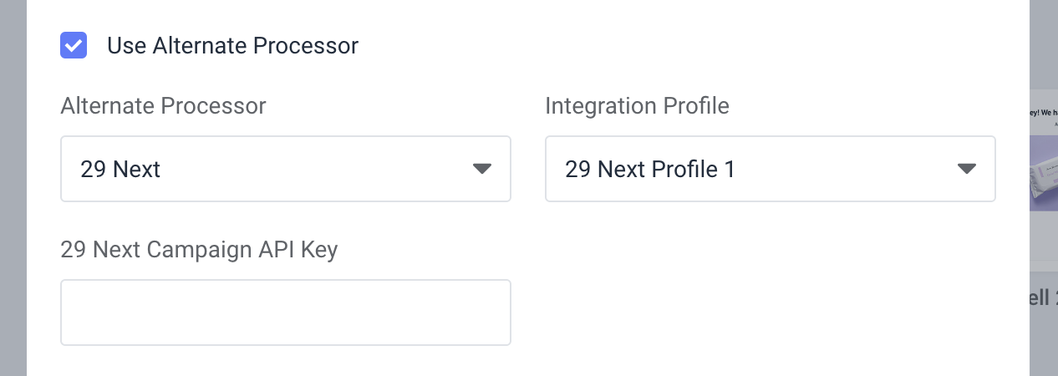1058x376 pixels.
Task: Uncheck the Use Alternate Processor checkbox
Action: (74, 45)
